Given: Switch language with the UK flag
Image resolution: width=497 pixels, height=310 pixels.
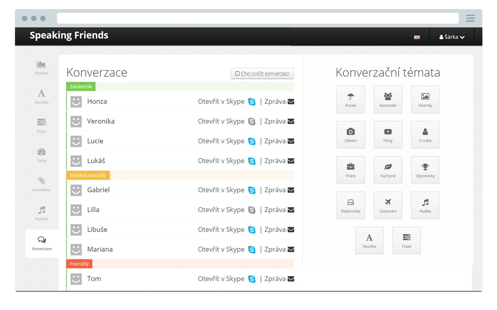Looking at the screenshot, I should coord(417,37).
